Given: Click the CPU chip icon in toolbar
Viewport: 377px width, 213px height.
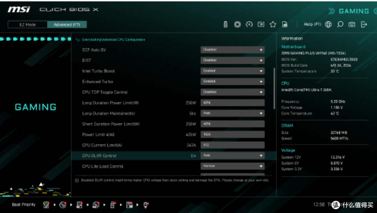Looking at the screenshot, I should click(x=237, y=24).
